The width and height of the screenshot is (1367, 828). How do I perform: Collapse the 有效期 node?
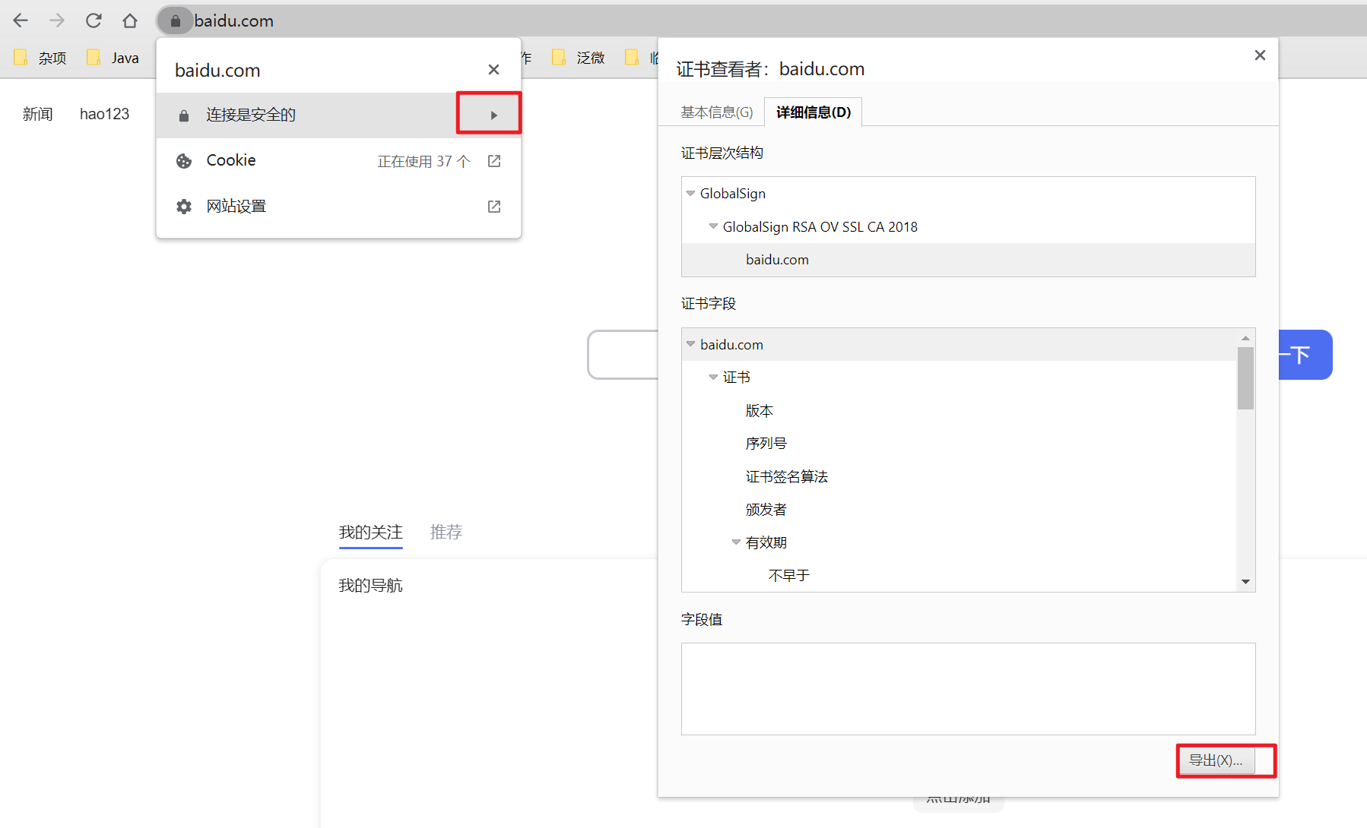[736, 542]
